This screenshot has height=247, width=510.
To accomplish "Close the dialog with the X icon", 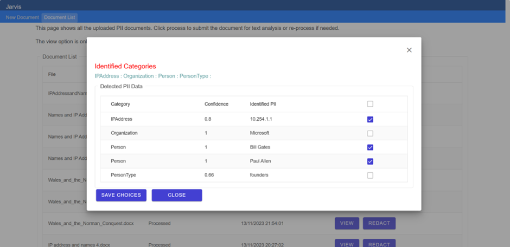I will 409,50.
